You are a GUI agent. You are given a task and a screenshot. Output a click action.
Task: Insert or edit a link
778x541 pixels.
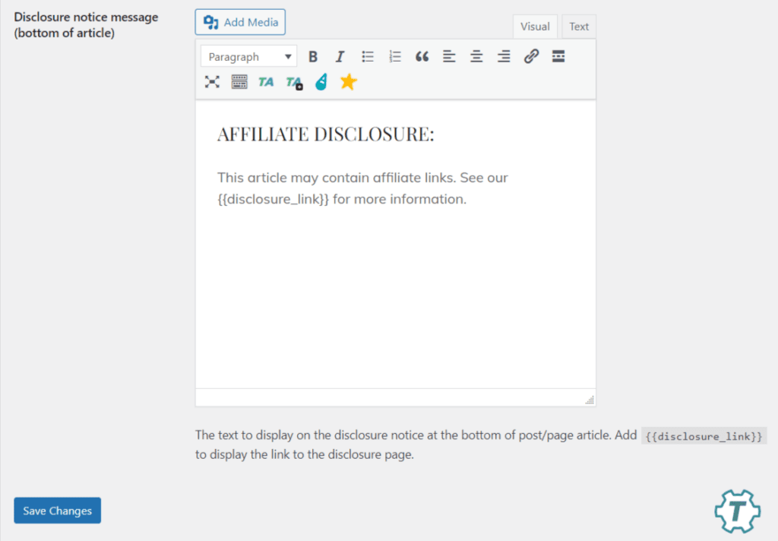pos(531,56)
